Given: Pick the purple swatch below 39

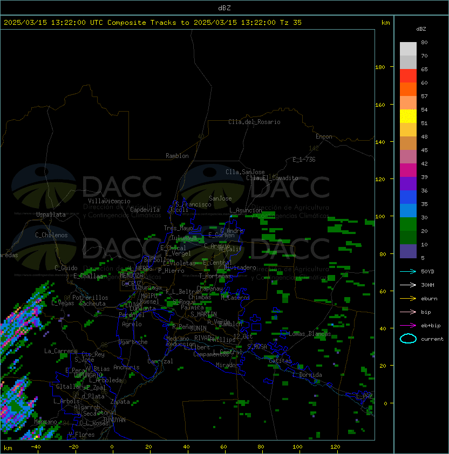Looking at the screenshot, I should (x=408, y=183).
